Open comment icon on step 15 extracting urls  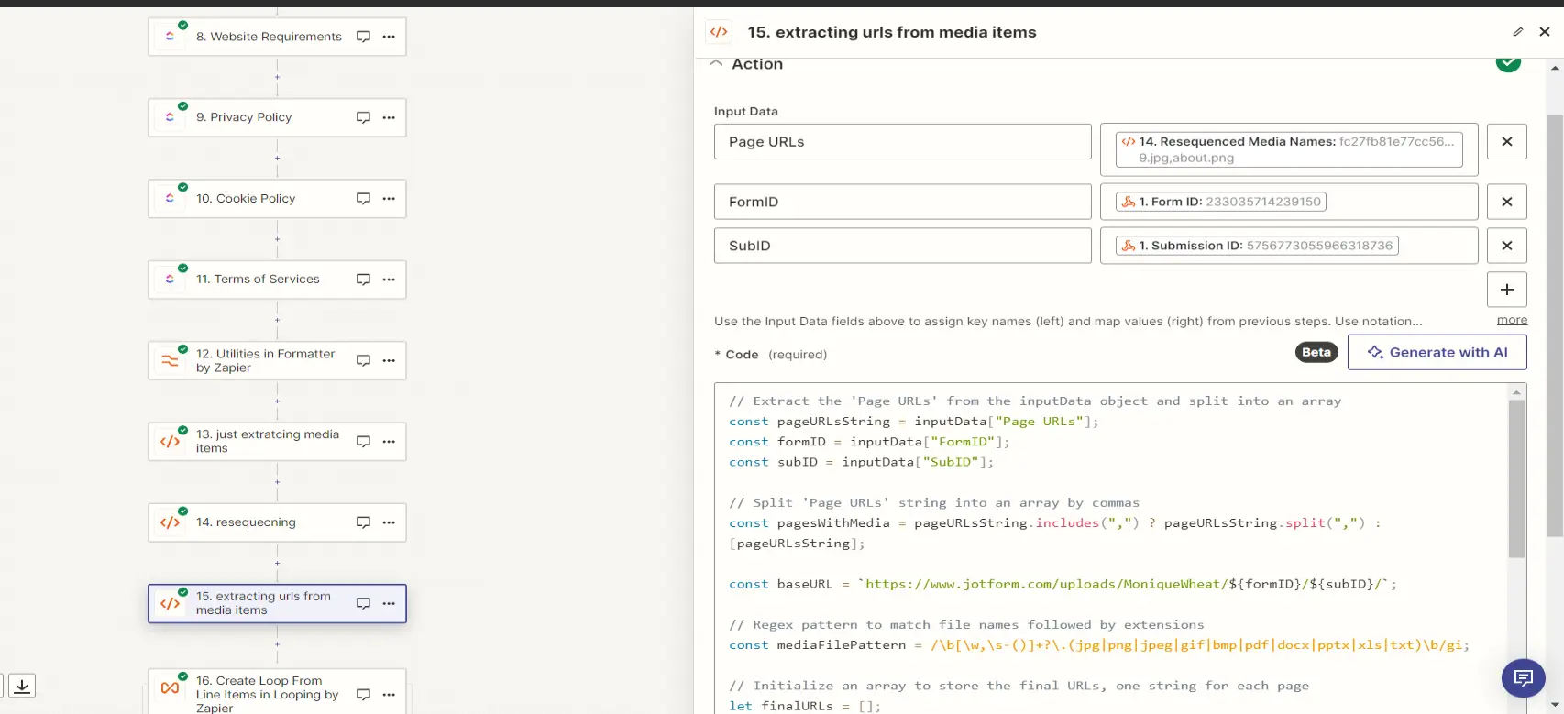coord(363,603)
